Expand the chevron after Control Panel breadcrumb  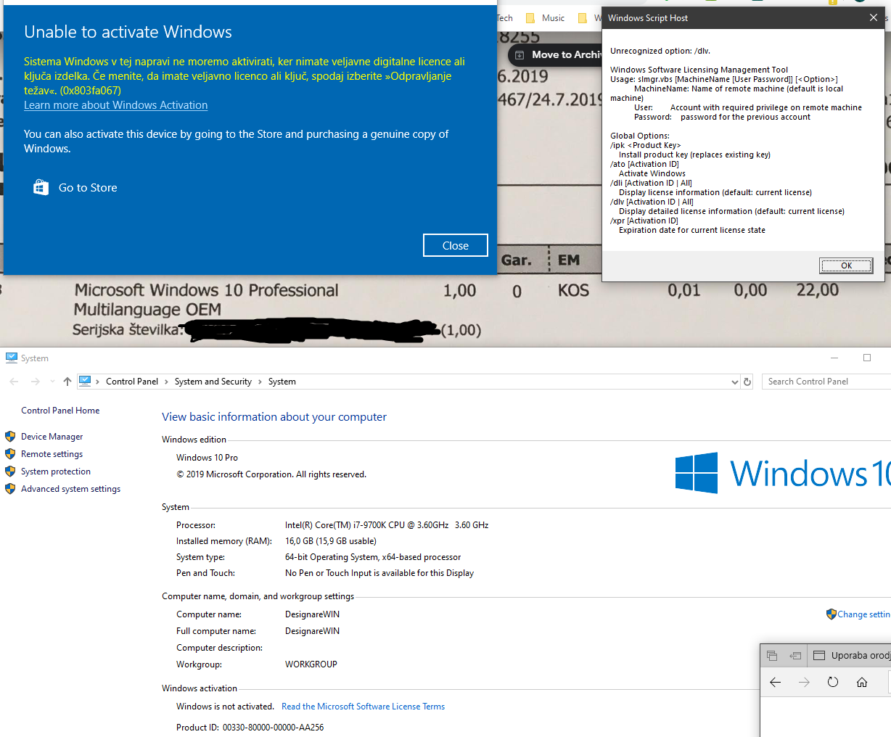(166, 382)
